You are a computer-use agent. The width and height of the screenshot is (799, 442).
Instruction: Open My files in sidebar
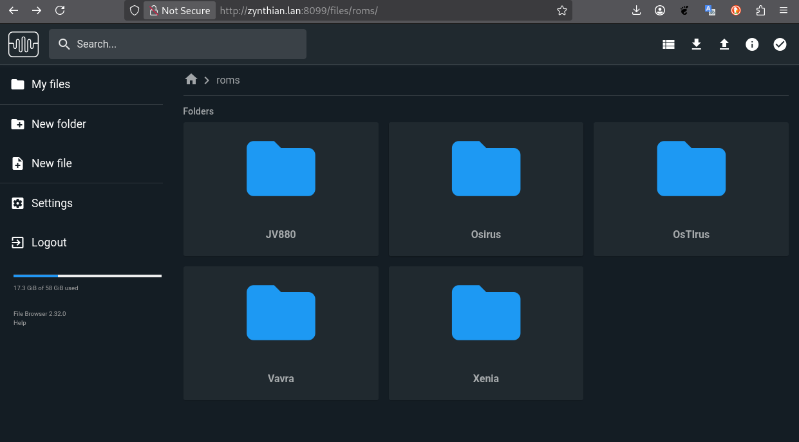point(51,84)
